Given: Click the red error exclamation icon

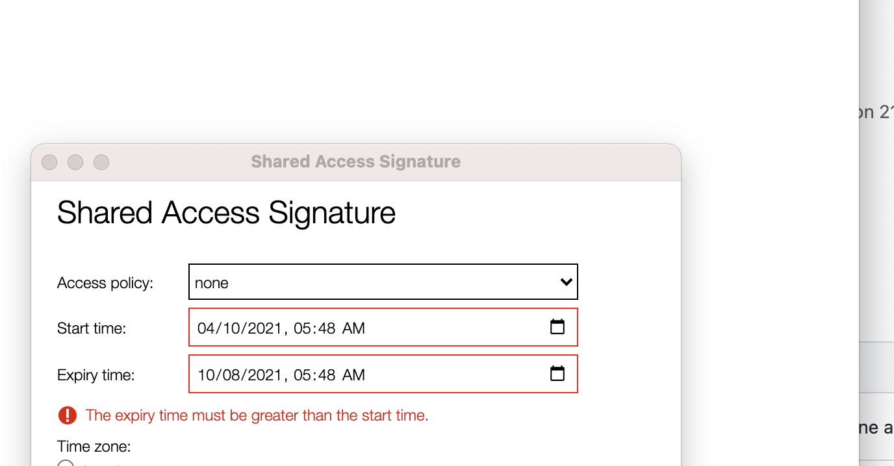Looking at the screenshot, I should 68,415.
